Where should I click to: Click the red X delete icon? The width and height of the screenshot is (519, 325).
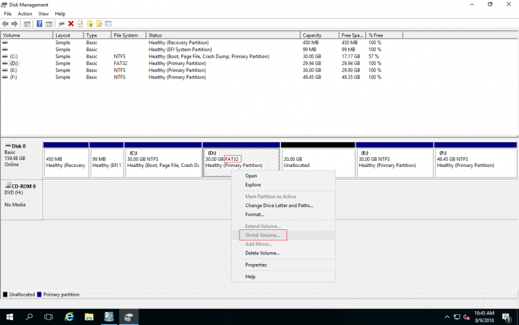pyautogui.click(x=71, y=24)
